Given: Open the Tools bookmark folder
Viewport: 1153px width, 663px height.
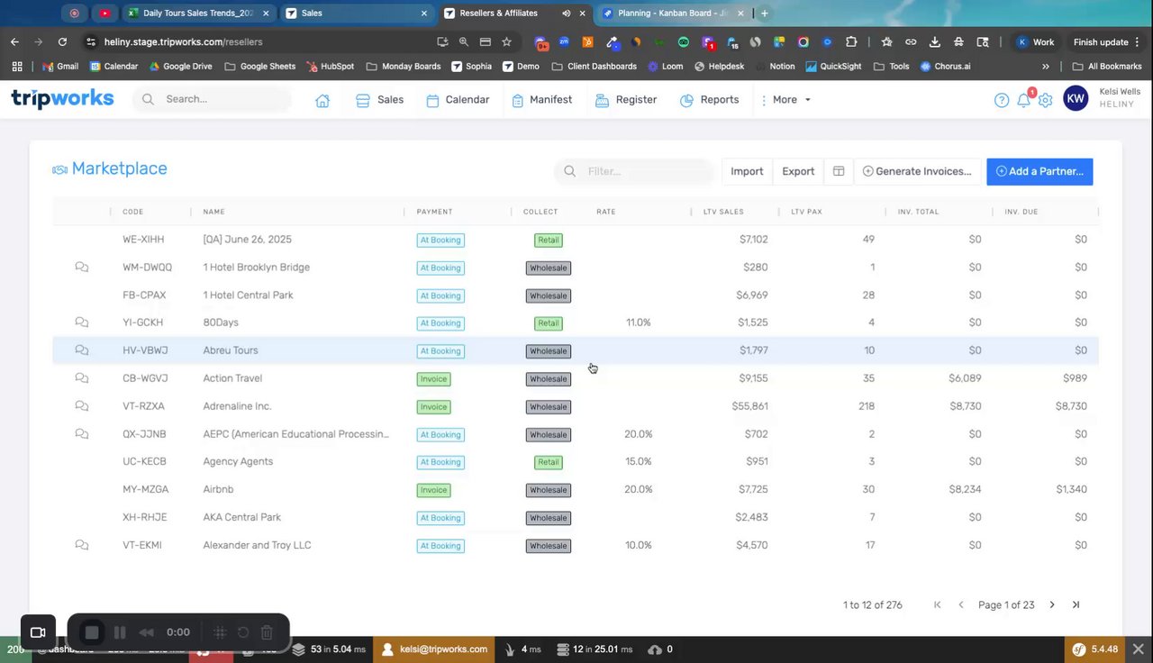Looking at the screenshot, I should coord(892,67).
